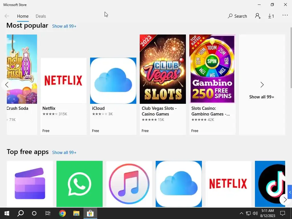Open taskbar search magnifier

(21, 213)
